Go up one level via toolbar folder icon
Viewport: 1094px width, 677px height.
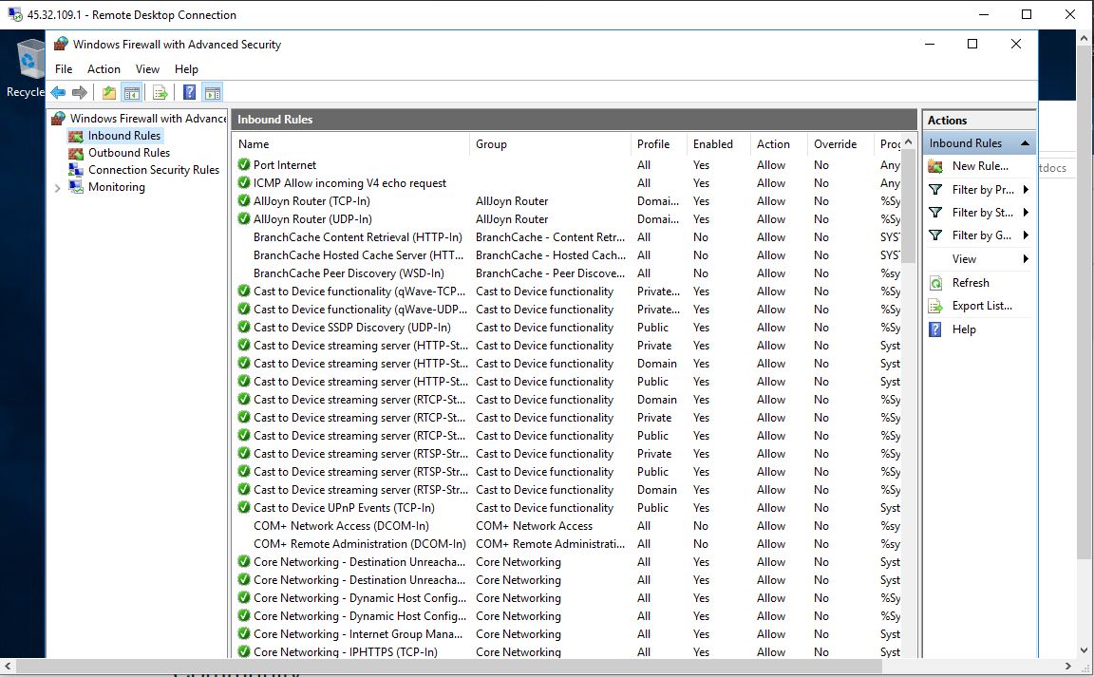tap(109, 92)
